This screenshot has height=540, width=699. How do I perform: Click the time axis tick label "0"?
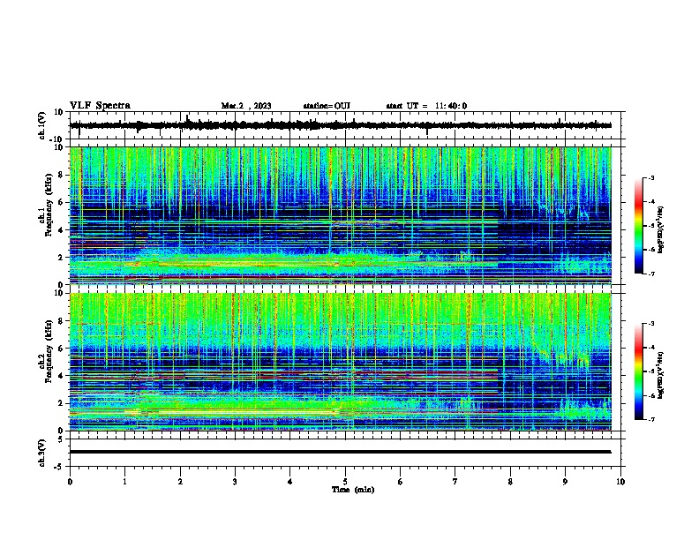point(70,481)
